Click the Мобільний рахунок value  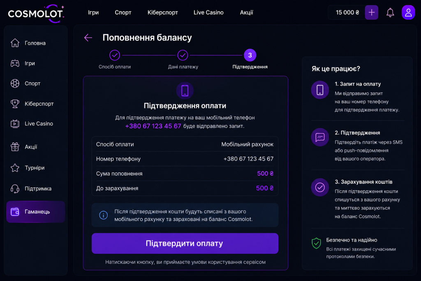(x=247, y=144)
